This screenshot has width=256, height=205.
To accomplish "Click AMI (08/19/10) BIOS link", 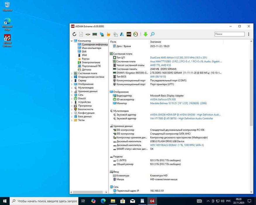I will (x=158, y=76).
